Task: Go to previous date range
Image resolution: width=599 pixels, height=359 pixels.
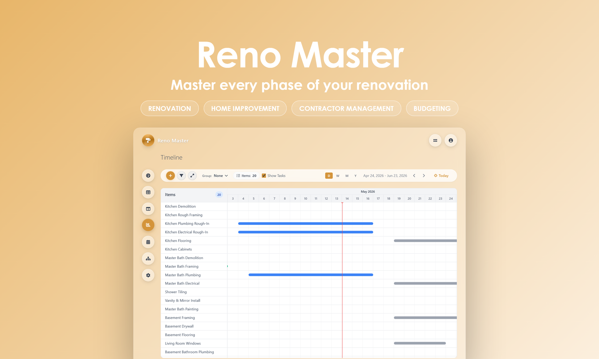Action: point(414,176)
